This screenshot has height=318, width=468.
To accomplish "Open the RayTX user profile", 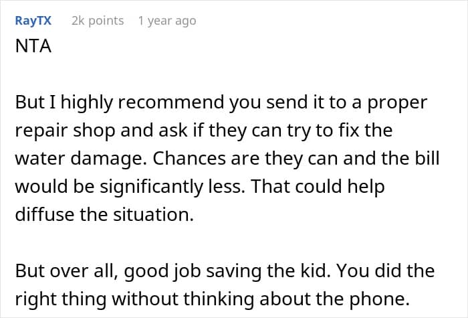I will click(33, 21).
